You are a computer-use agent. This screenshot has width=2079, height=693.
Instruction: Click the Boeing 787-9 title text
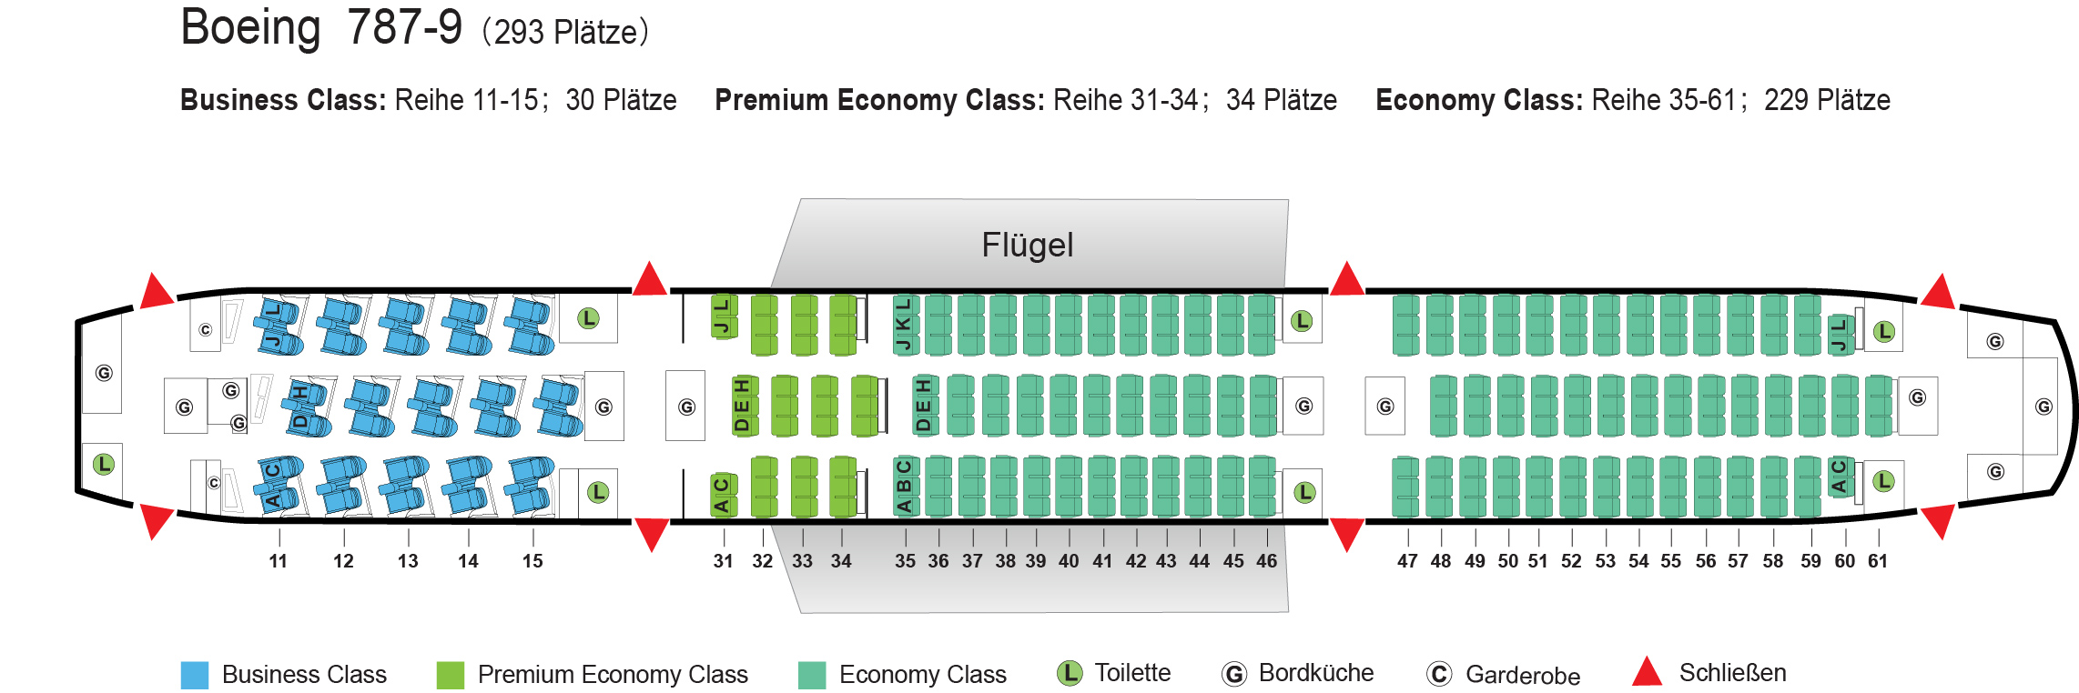click(321, 27)
